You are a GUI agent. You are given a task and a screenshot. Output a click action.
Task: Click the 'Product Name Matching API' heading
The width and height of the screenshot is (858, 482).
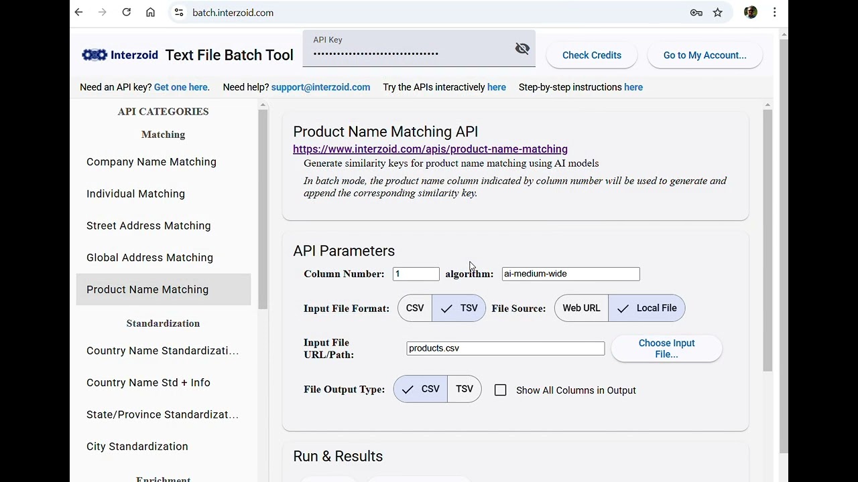[385, 132]
